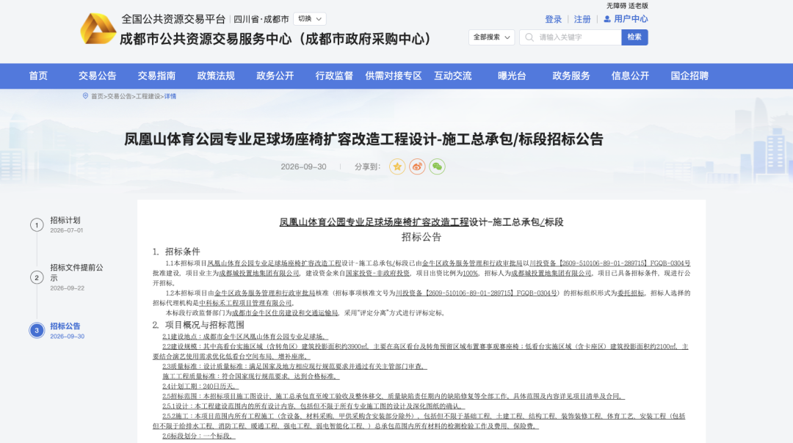Open the 切换 region dropdown
Viewport: 793px width, 443px height.
310,18
